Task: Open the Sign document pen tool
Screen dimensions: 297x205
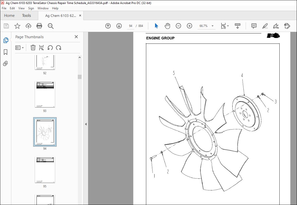Action: 276,26
